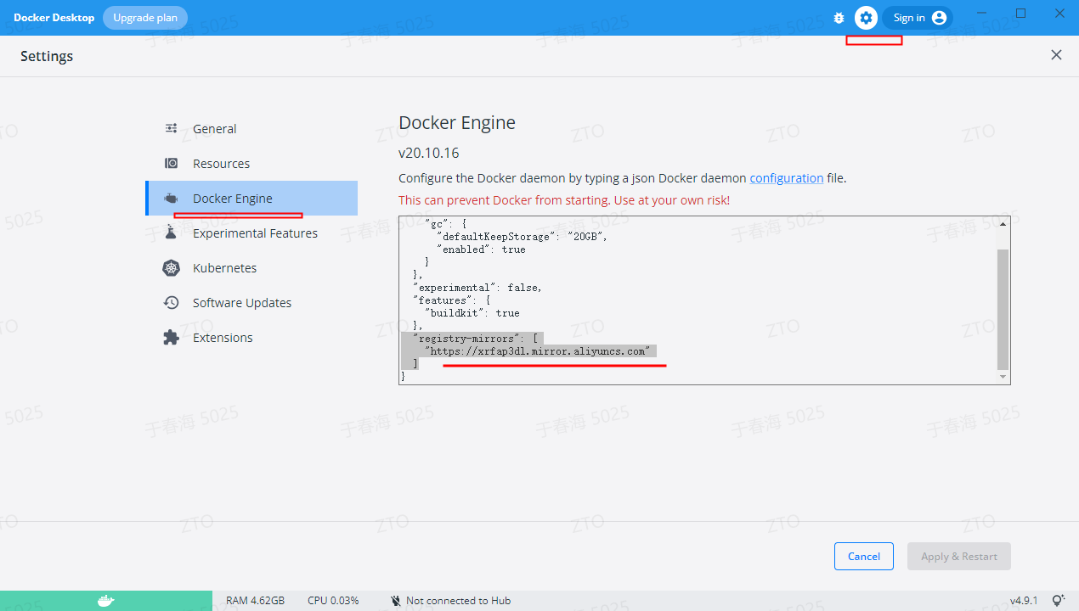Click the editor scrollbar down arrow

tap(1003, 377)
